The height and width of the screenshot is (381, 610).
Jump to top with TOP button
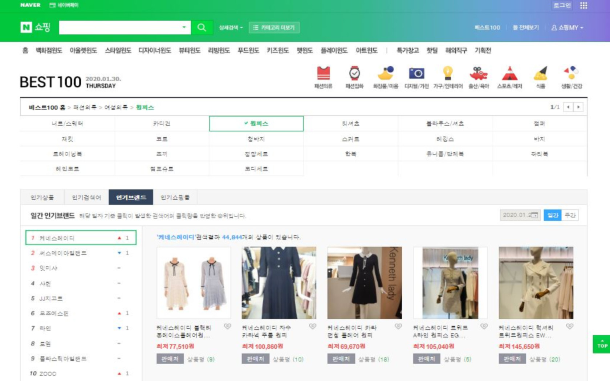(602, 344)
